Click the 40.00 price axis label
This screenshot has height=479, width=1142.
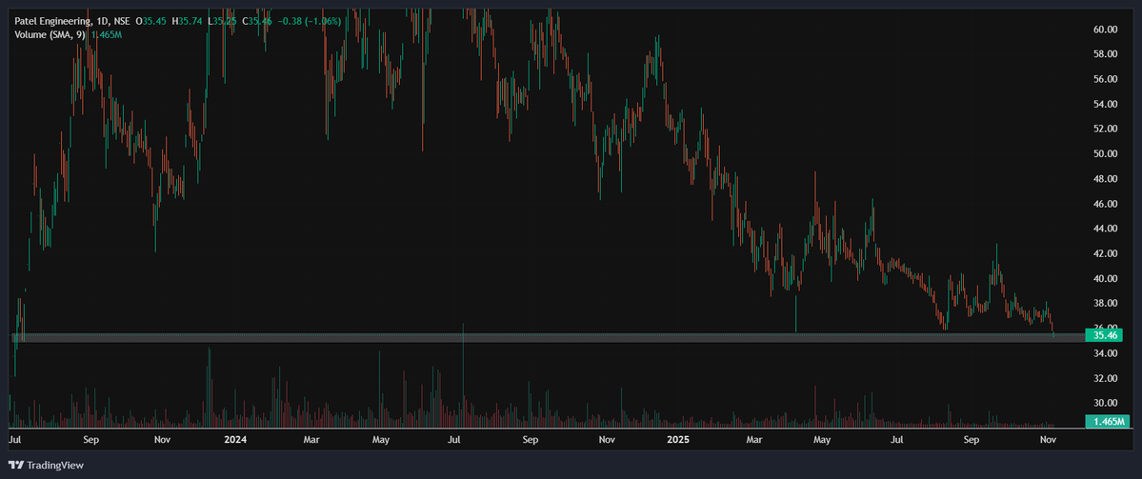click(1105, 278)
